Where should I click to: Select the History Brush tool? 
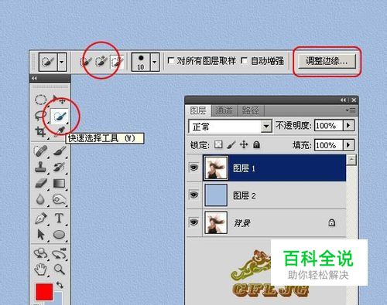click(x=60, y=167)
